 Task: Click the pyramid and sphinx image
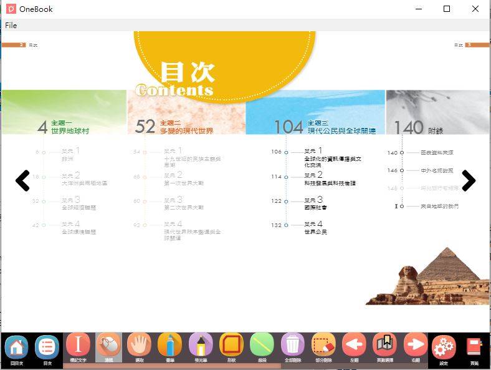(x=427, y=276)
